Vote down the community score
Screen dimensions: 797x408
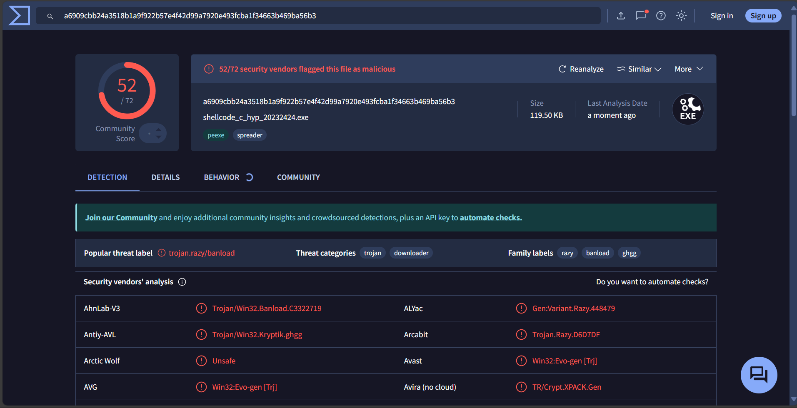(158, 137)
